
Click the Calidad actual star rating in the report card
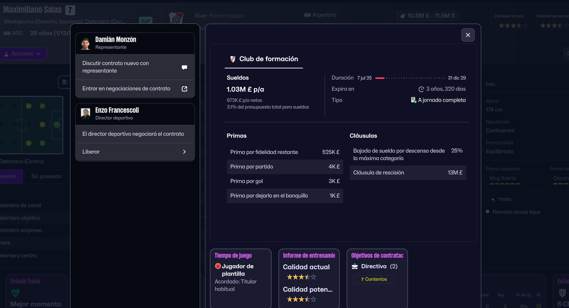coord(301,277)
